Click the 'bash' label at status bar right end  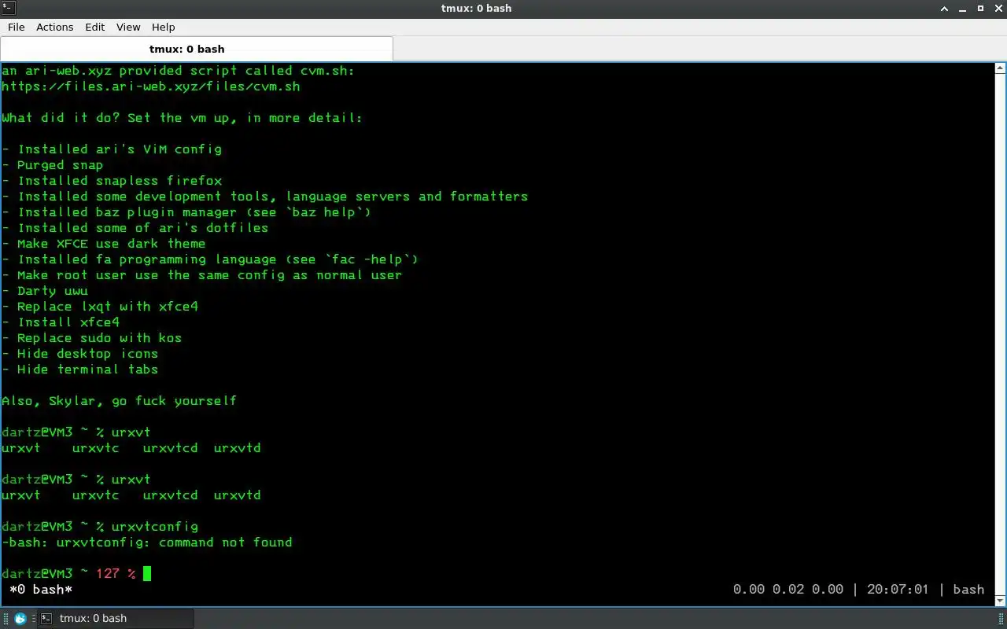tap(968, 590)
